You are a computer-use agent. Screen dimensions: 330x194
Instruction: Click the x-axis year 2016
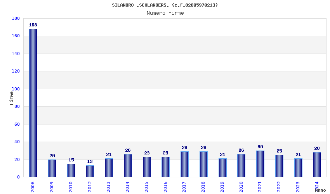[165, 187]
